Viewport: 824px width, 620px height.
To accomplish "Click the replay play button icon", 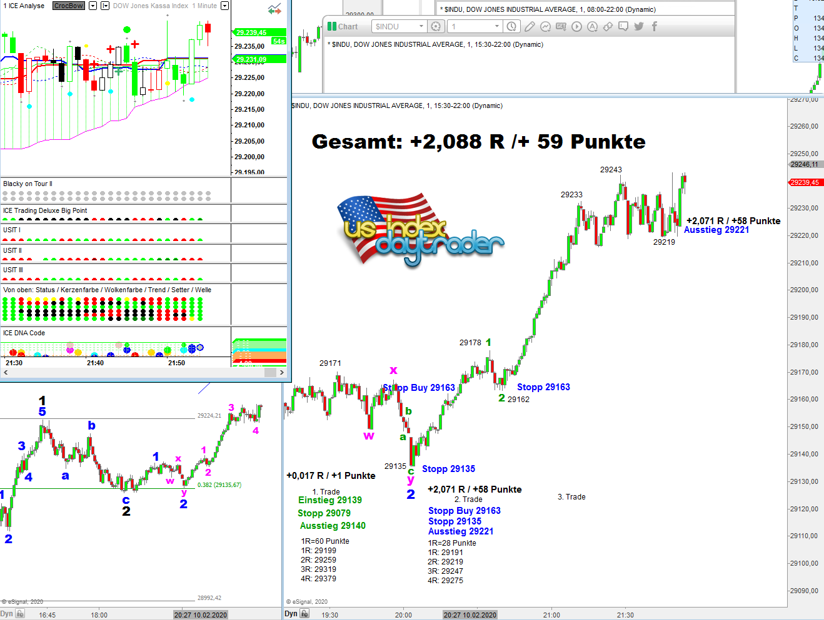I will pyautogui.click(x=576, y=26).
